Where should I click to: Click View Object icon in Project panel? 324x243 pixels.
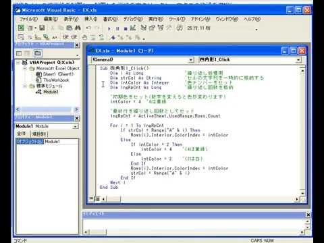point(27,53)
